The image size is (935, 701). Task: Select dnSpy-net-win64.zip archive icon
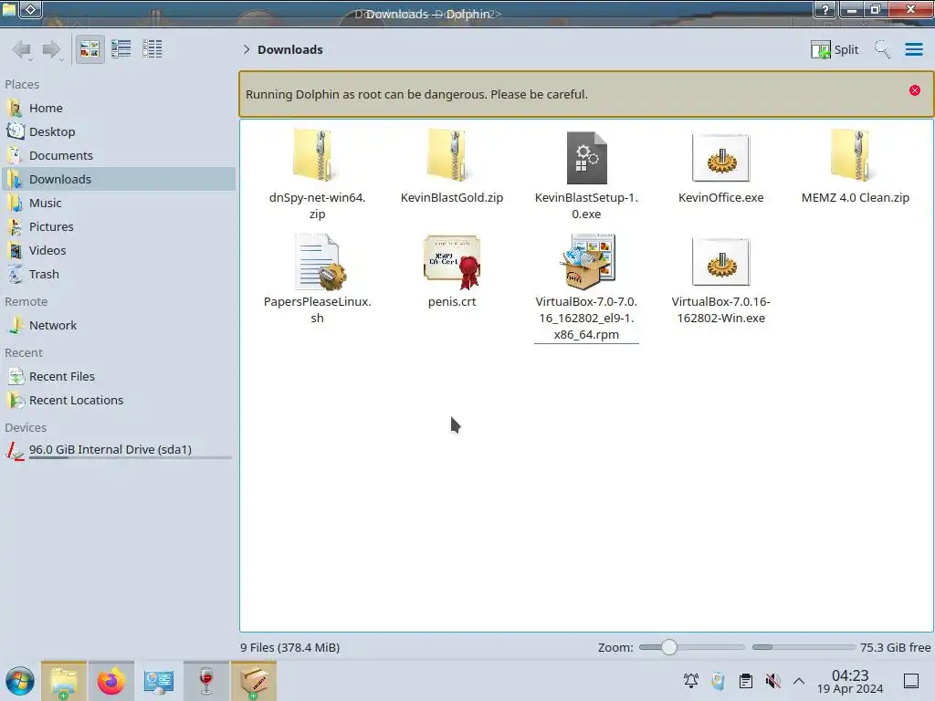pos(317,156)
